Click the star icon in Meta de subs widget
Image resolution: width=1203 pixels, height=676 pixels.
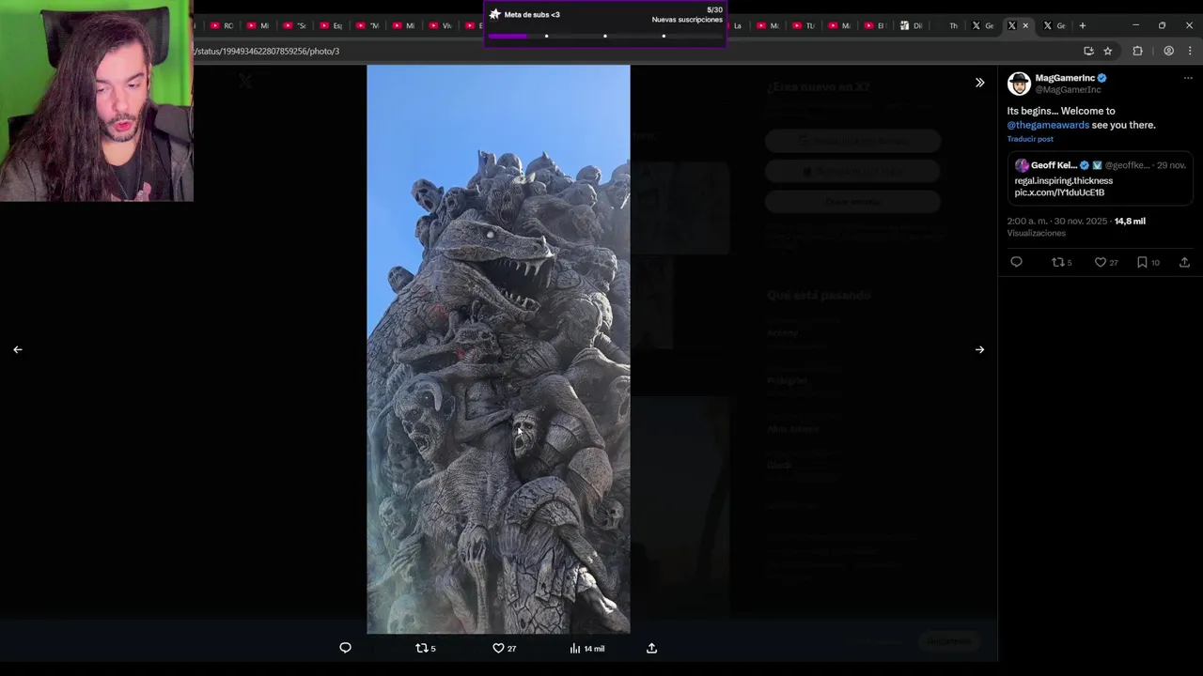point(495,14)
